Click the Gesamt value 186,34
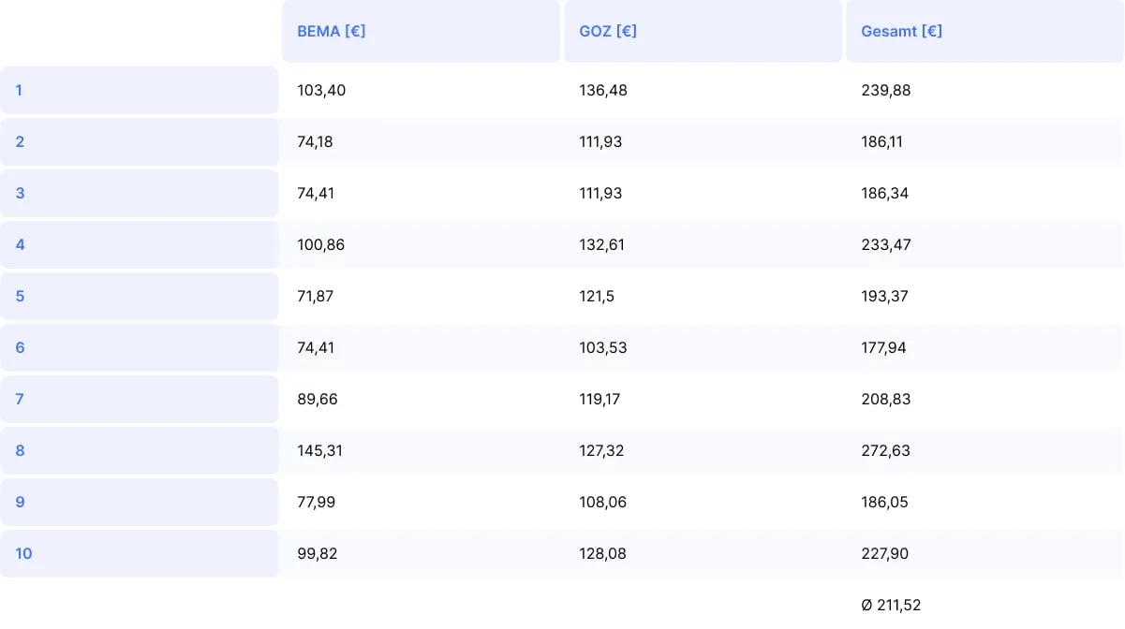 click(885, 194)
